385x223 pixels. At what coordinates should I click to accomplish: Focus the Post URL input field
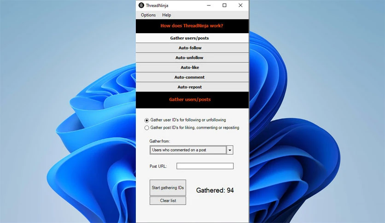(x=205, y=166)
